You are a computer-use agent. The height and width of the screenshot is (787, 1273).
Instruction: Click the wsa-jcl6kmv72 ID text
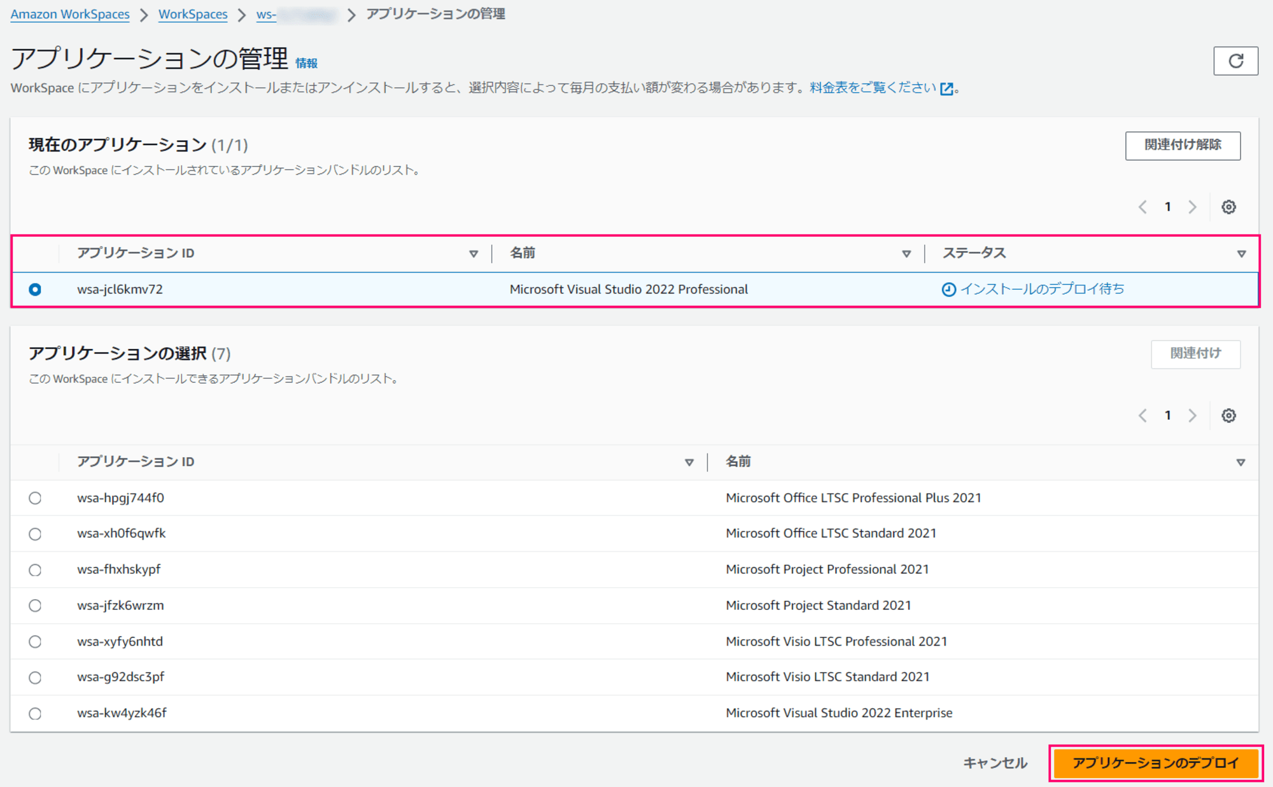point(120,289)
